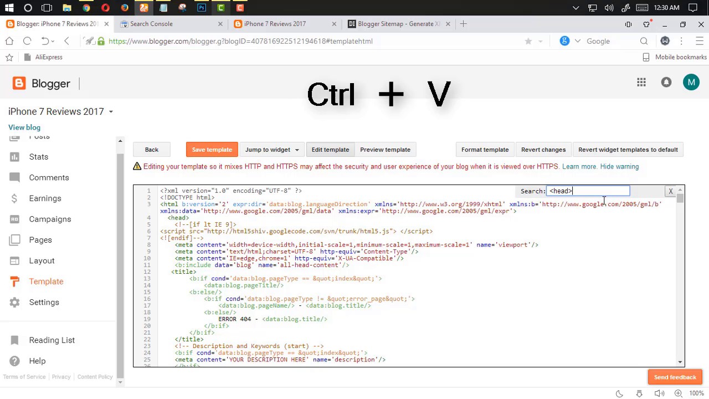
Task: Click browser home icon
Action: tap(9, 41)
